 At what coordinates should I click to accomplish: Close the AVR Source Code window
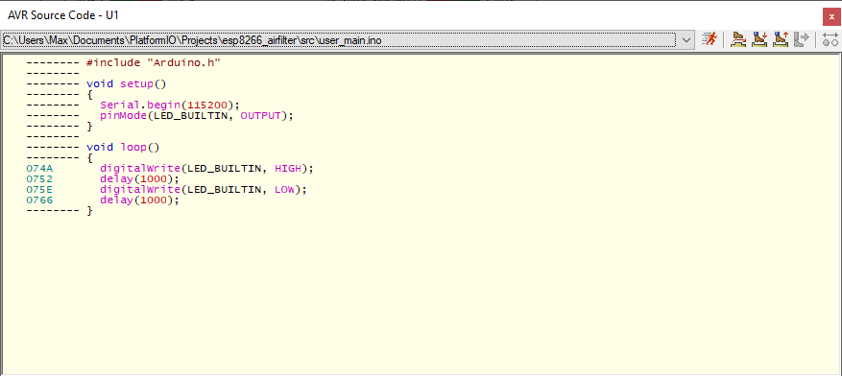coord(831,17)
